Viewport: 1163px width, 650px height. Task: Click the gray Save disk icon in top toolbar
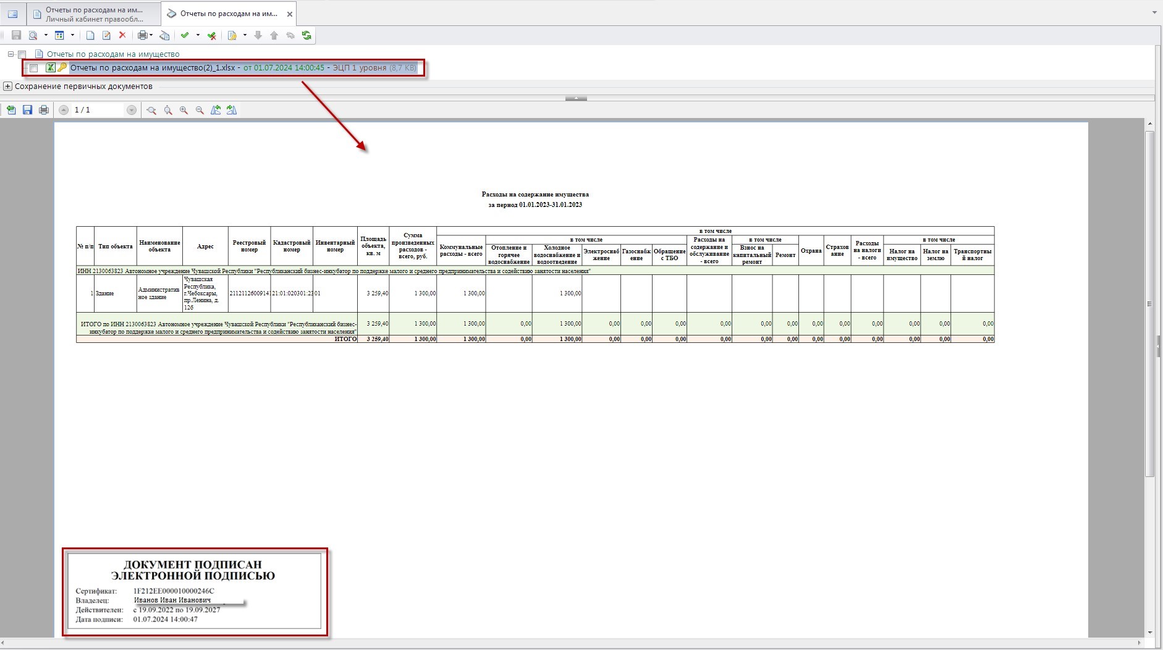[x=17, y=36]
